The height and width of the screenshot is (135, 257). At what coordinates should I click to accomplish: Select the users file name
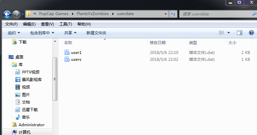pos(76,59)
